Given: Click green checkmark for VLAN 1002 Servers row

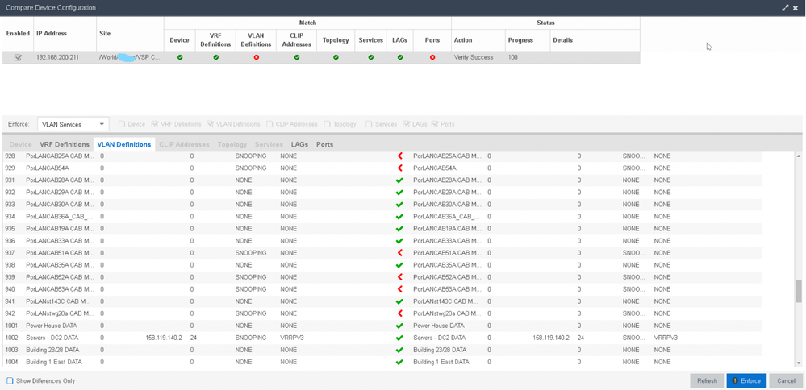Looking at the screenshot, I should click(x=399, y=338).
